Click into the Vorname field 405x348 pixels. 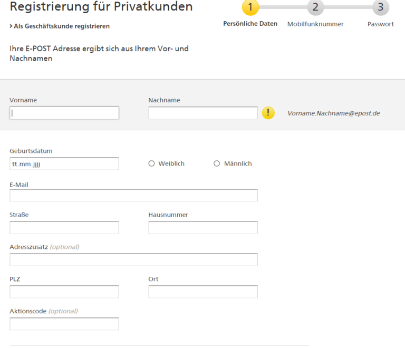coord(64,113)
